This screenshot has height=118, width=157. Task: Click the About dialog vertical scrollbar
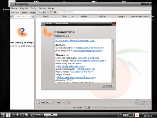tap(113, 60)
